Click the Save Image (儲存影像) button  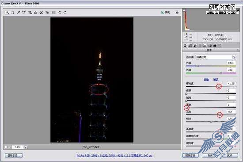pyautogui.click(x=14, y=155)
